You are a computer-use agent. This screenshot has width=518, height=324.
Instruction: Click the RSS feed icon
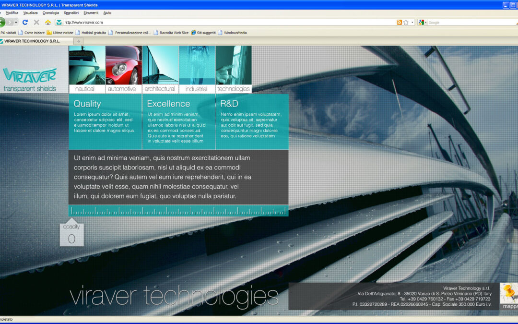pos(399,23)
